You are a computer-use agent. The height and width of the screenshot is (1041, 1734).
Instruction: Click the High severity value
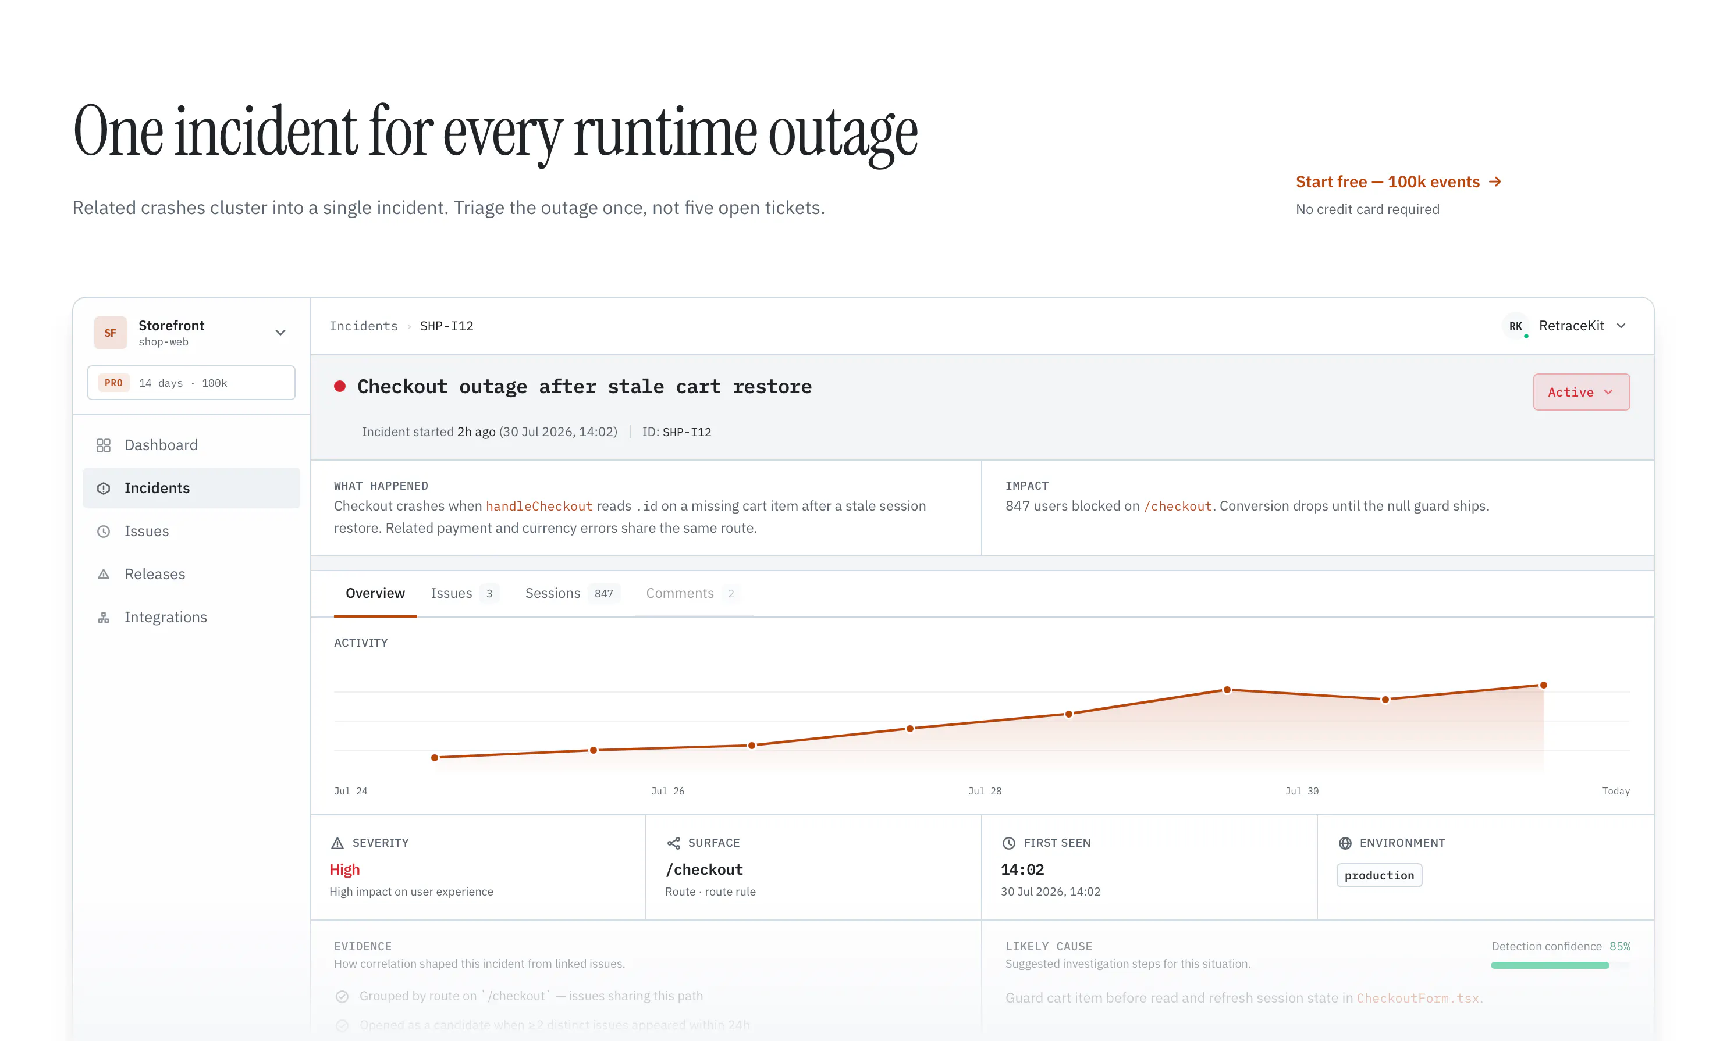point(344,870)
